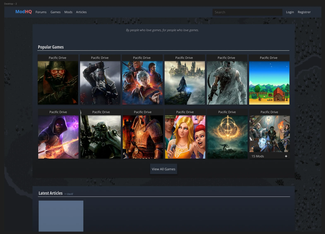Click the Latest Articles heading
325x234 pixels.
click(51, 193)
